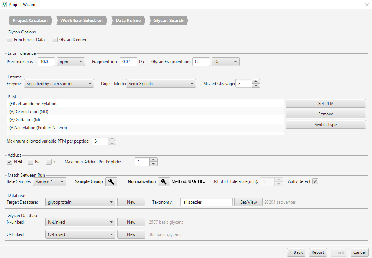
Task: Select (V)Acetylation (Protein N-term) row
Action: click(x=145, y=128)
